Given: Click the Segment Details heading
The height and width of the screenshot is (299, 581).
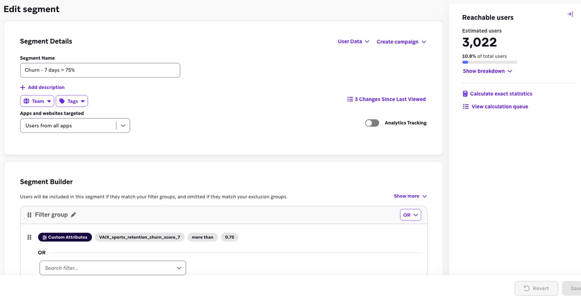Looking at the screenshot, I should (46, 41).
